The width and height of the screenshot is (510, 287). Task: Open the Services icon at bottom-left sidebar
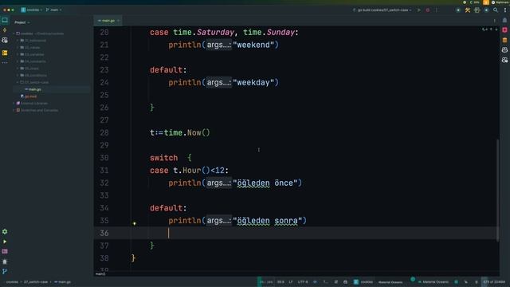5,231
